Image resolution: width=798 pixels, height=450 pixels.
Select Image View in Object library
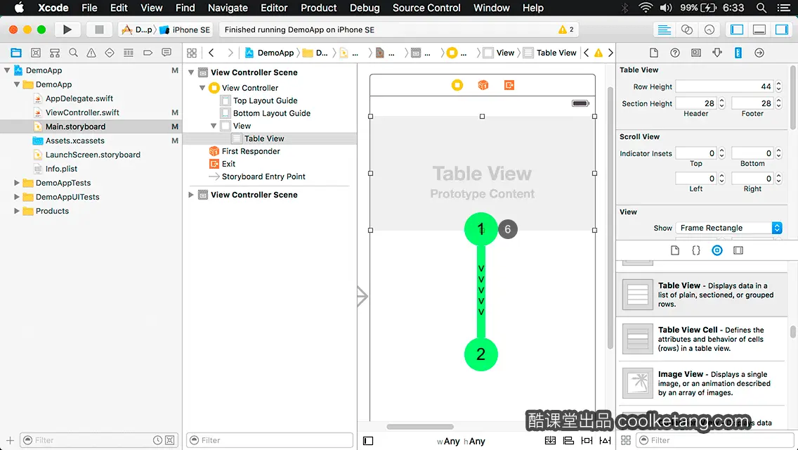click(x=702, y=383)
